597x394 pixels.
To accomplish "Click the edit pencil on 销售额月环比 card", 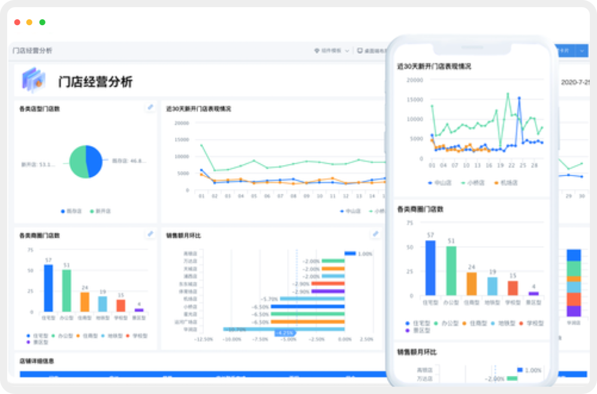I will (x=375, y=234).
